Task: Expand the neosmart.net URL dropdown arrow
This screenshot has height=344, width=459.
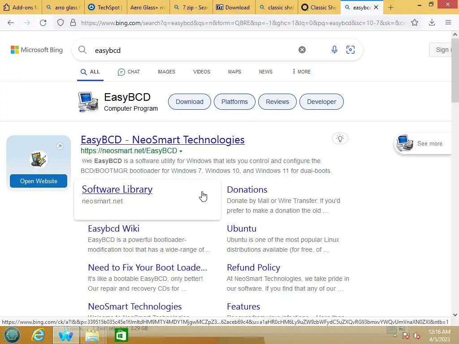Action: 181,151
